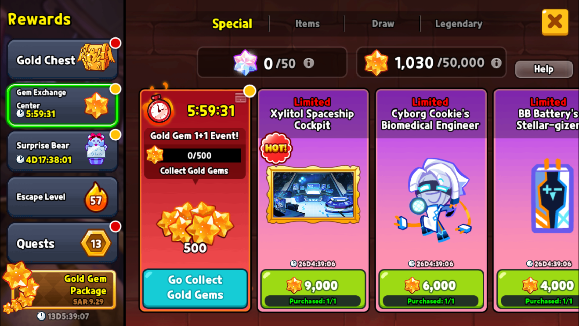Open the Gold Chest rewards
Image resolution: width=579 pixels, height=326 pixels.
[63, 60]
